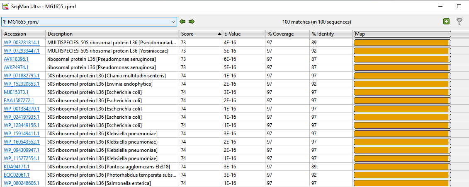This screenshot has height=187, width=469.
Task: Select the Chania multitudinisentens description row
Action: [x=107, y=75]
